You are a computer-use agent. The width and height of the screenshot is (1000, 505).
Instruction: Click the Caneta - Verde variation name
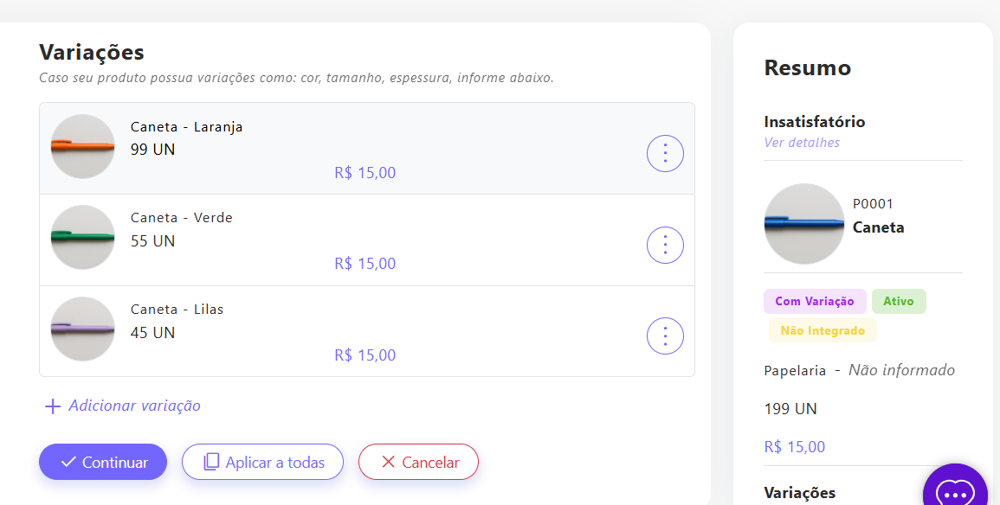coord(182,218)
